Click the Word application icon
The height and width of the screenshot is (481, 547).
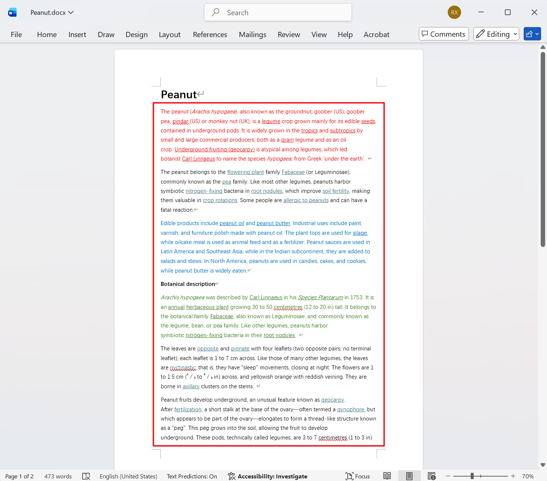tap(12, 12)
